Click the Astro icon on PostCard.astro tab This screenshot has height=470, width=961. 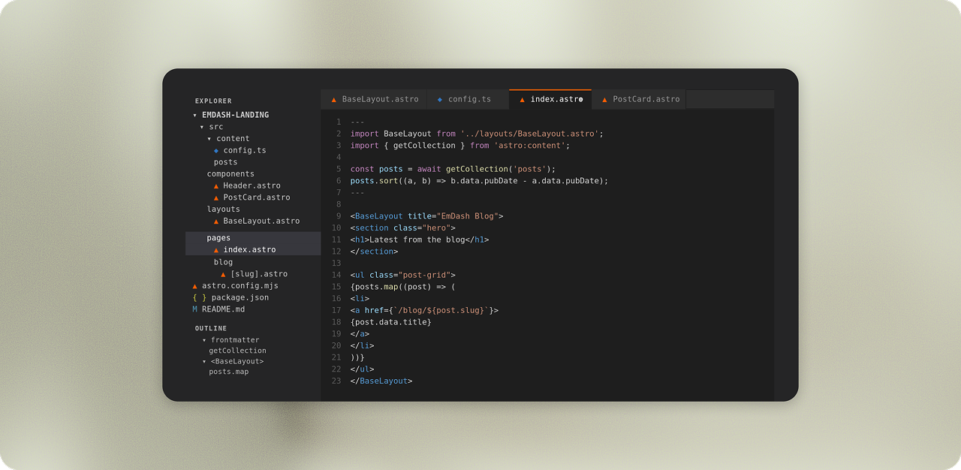tap(604, 100)
